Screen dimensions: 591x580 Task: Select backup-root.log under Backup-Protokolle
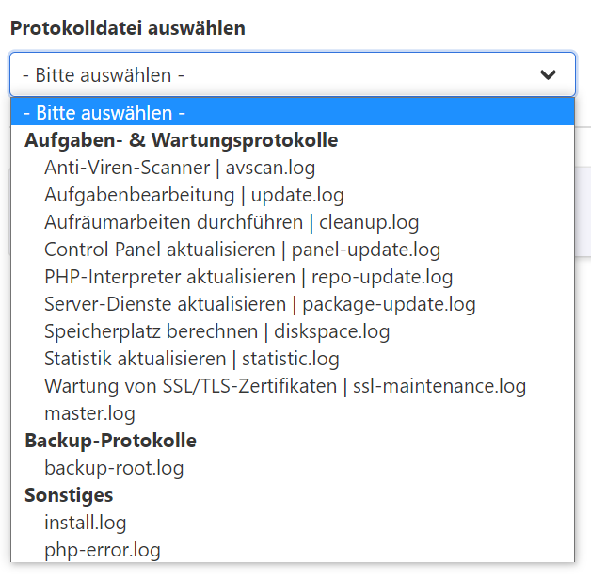point(114,468)
